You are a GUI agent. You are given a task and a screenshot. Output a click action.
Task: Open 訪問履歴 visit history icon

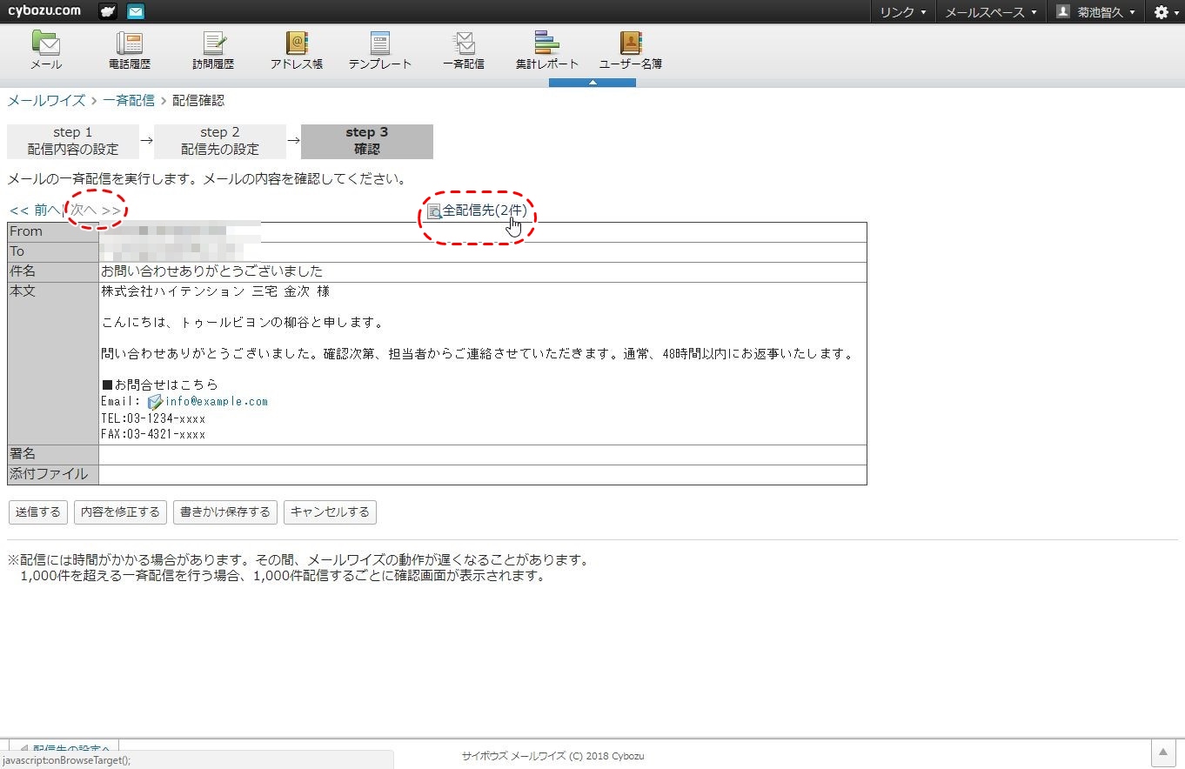pos(213,50)
